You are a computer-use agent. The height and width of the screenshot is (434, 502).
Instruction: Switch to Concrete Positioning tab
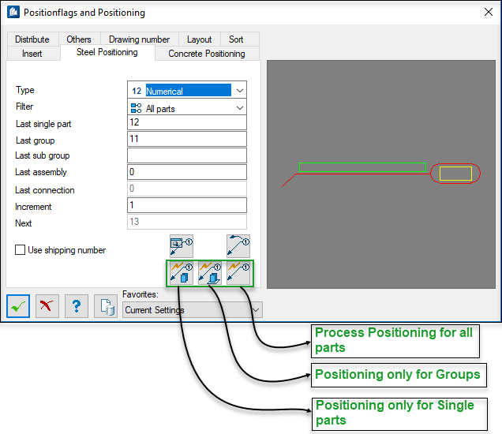(x=207, y=54)
